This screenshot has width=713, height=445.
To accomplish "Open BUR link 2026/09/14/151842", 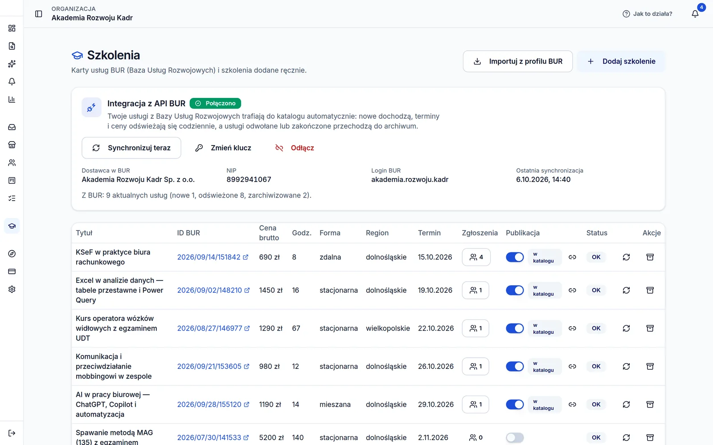I will coord(213,257).
